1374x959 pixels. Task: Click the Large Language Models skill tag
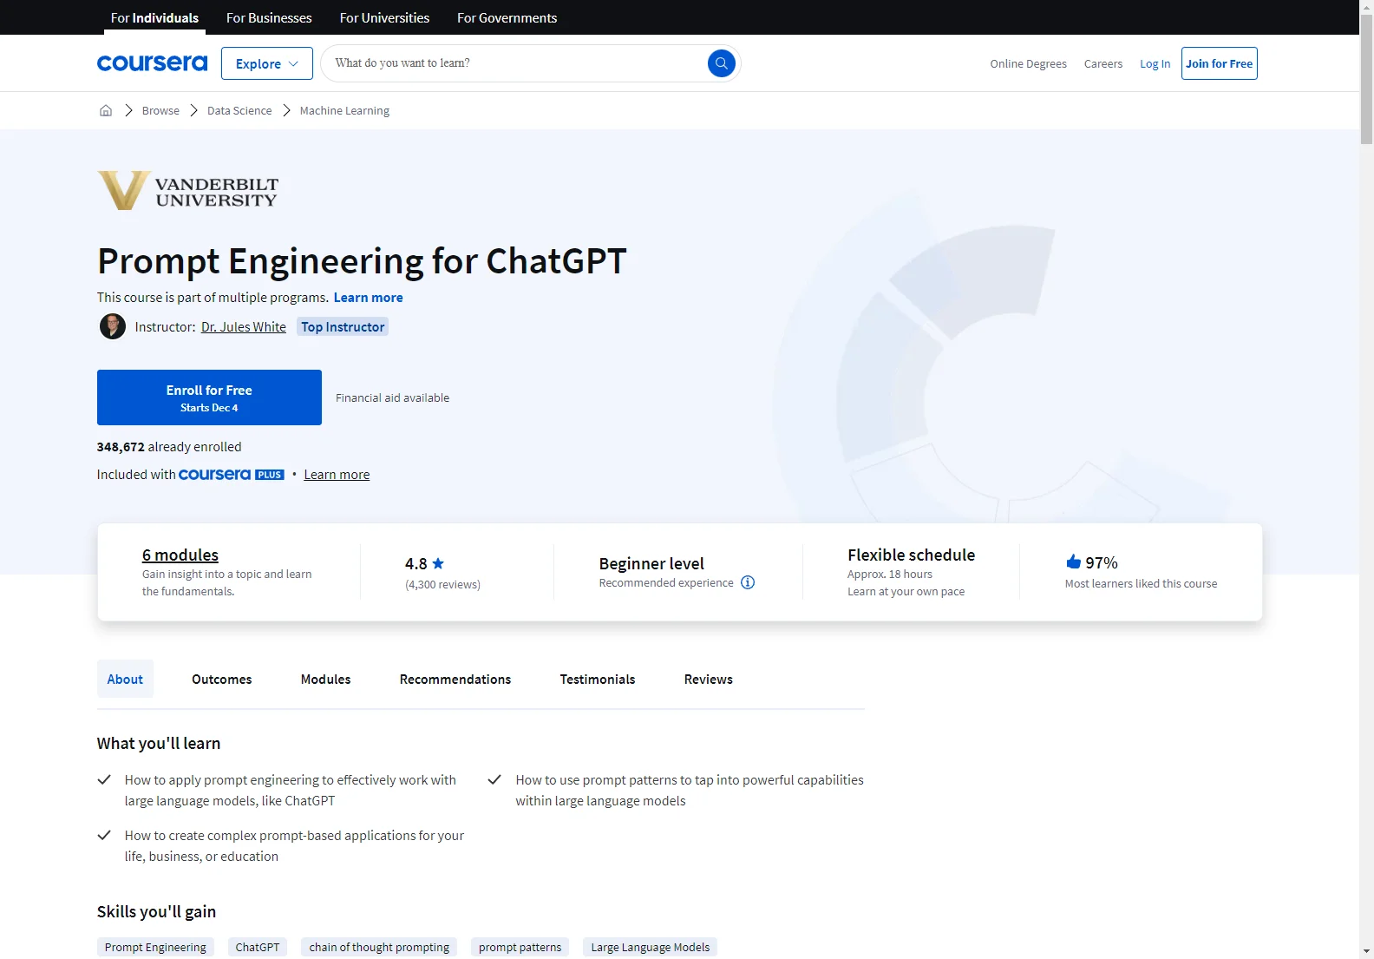click(x=650, y=947)
